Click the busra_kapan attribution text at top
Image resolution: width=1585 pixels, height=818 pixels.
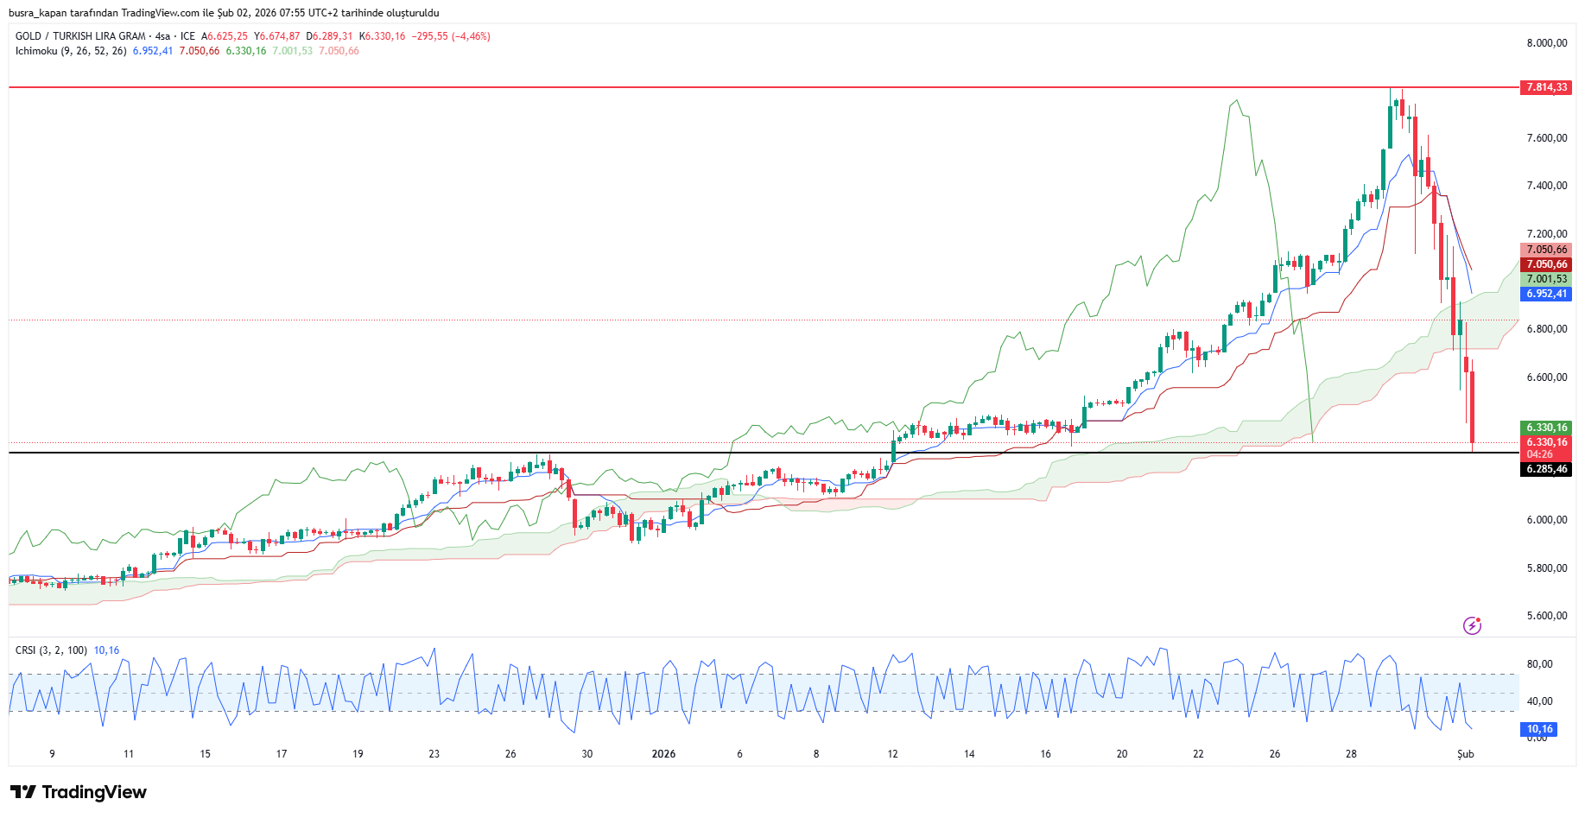point(224,13)
